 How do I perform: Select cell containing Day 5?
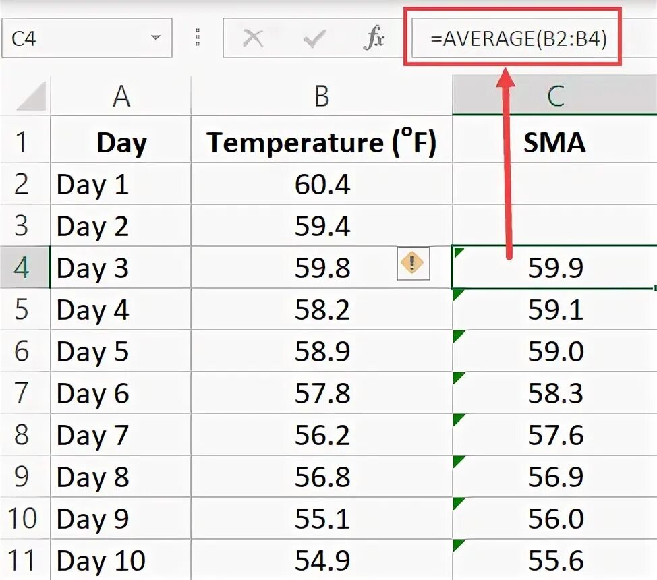click(x=121, y=351)
